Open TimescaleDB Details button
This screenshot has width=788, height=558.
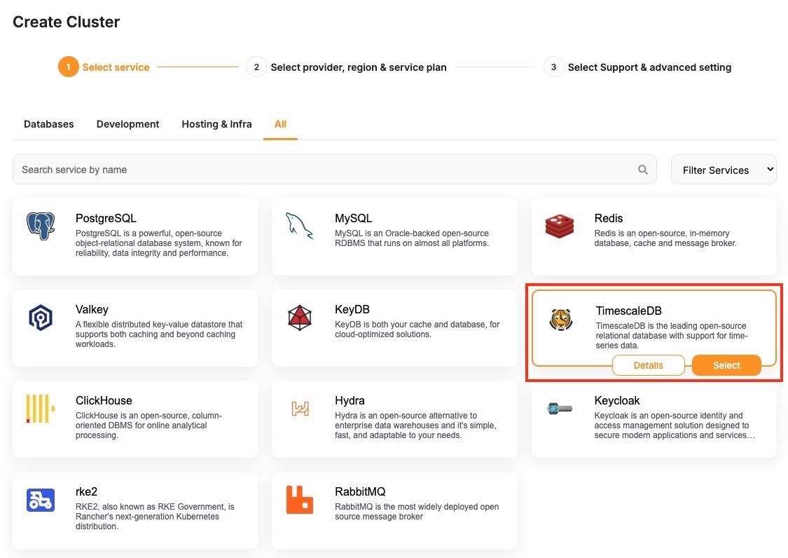click(x=648, y=365)
